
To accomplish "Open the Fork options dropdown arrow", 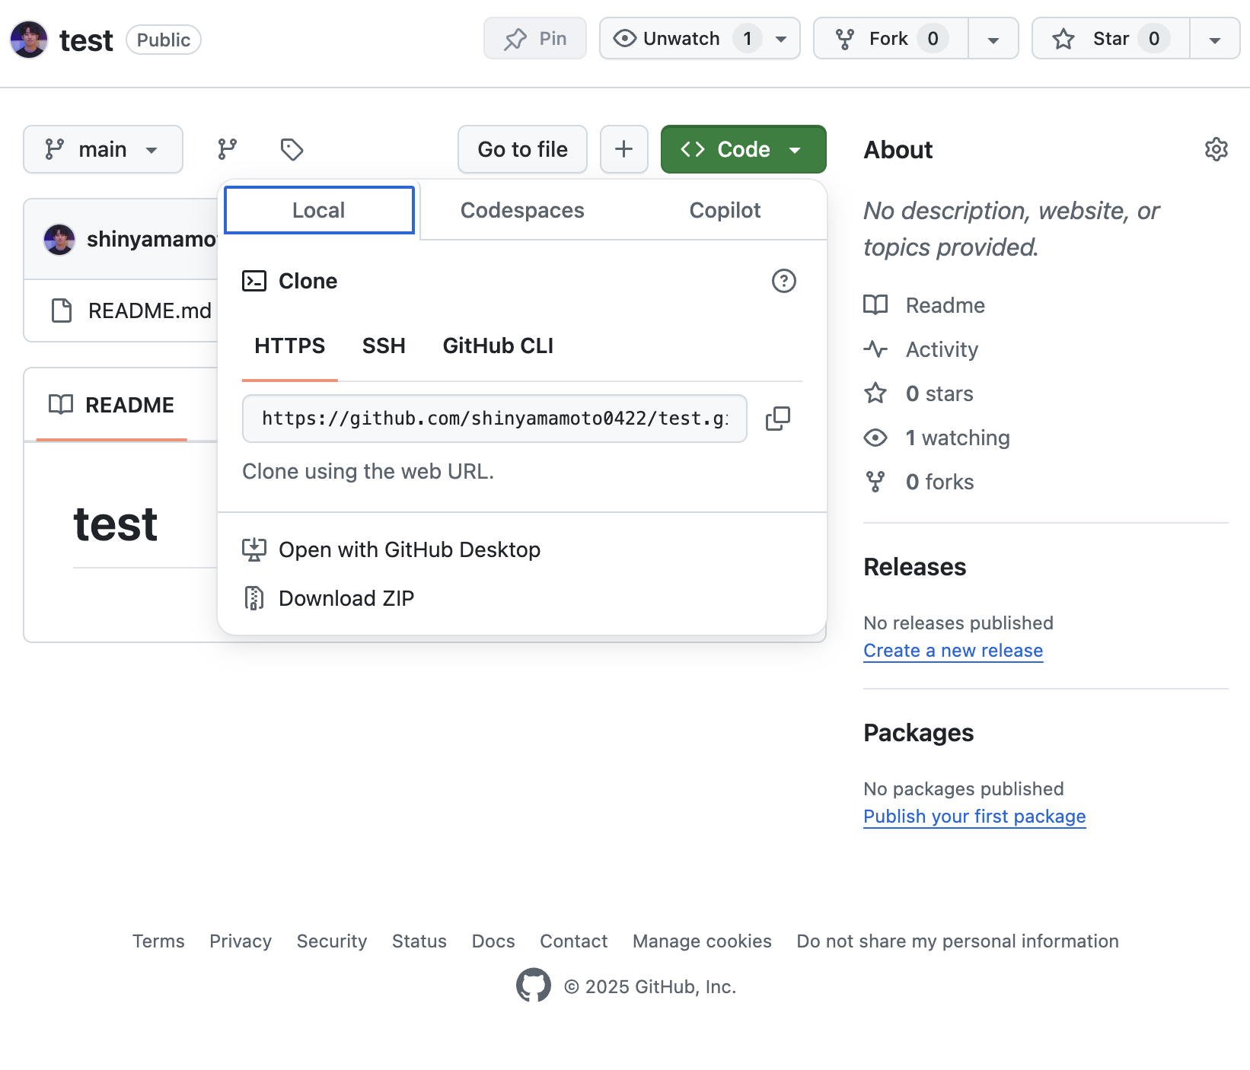I will (993, 39).
